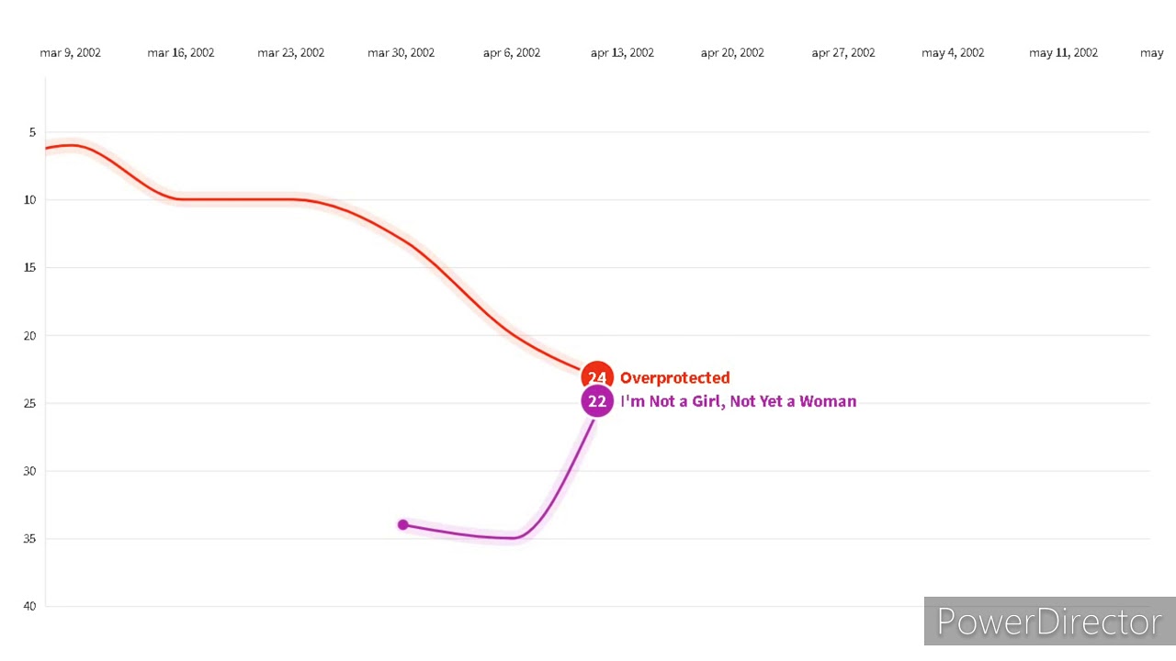Click the chart position 20 axis label
The height and width of the screenshot is (661, 1176).
[x=30, y=335]
